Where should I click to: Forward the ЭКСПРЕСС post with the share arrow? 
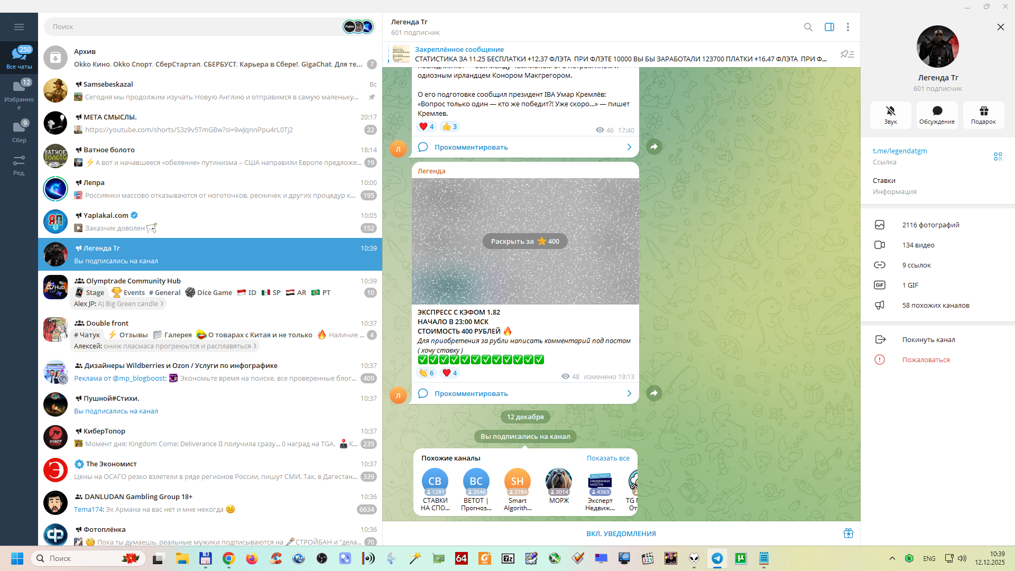[x=654, y=393]
